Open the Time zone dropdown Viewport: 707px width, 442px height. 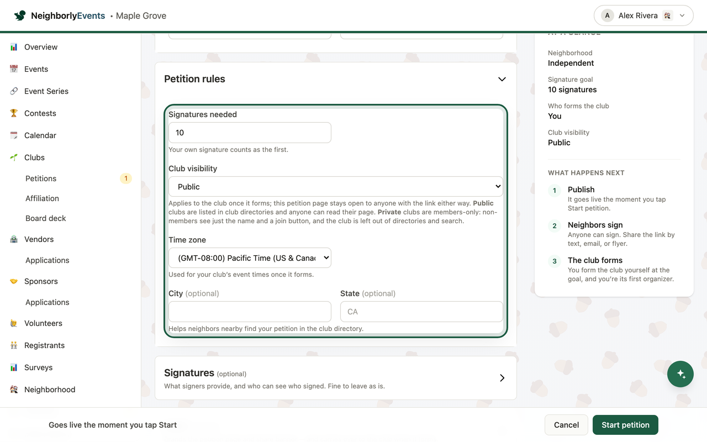tap(250, 258)
